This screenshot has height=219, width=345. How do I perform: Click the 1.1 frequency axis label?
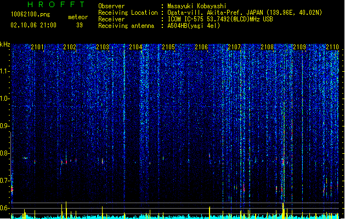pos(4,71)
